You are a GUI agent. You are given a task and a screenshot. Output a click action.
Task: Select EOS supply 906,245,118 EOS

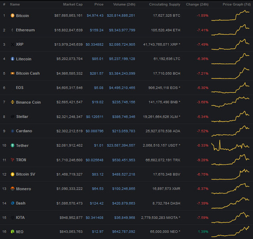click(x=163, y=88)
